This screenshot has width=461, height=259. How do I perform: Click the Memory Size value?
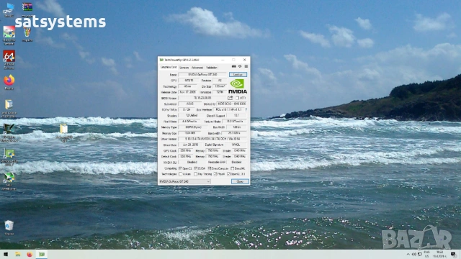point(190,133)
